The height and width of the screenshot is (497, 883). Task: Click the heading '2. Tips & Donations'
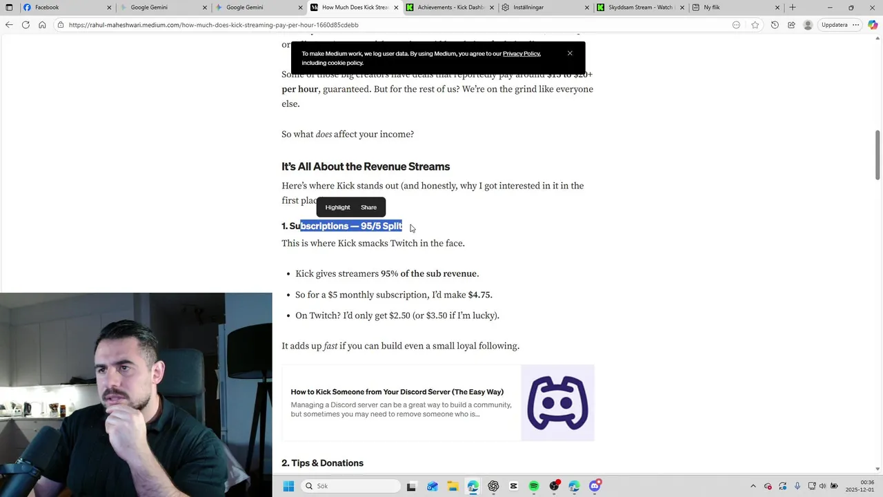pos(322,463)
